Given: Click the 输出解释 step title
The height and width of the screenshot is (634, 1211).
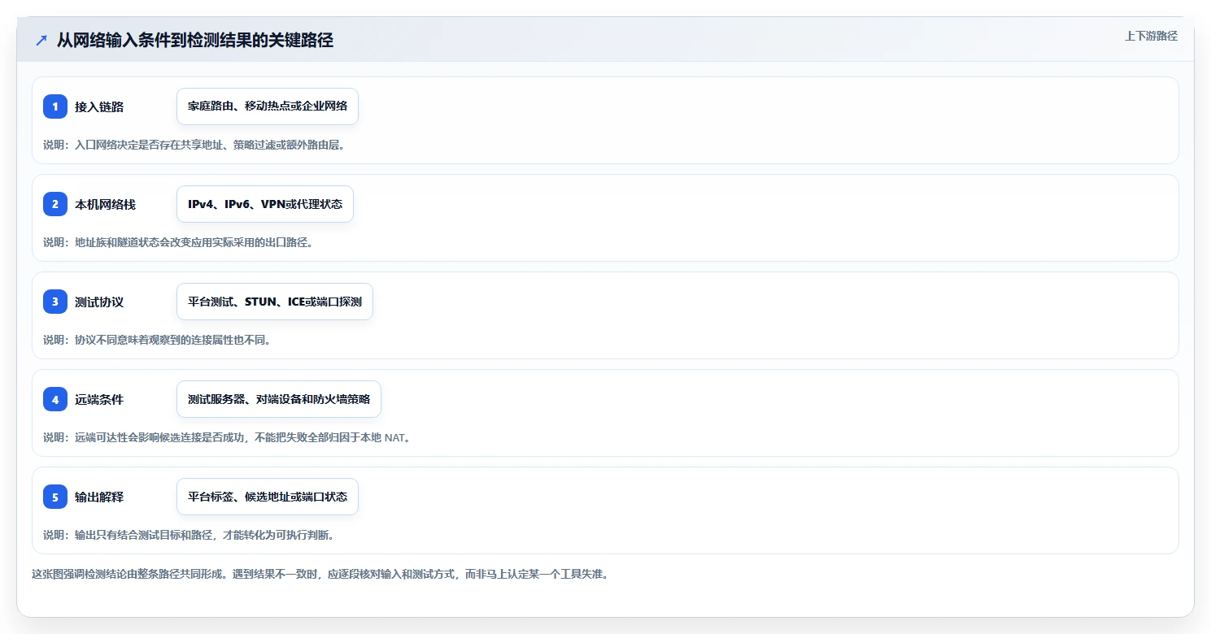Looking at the screenshot, I should 99,497.
